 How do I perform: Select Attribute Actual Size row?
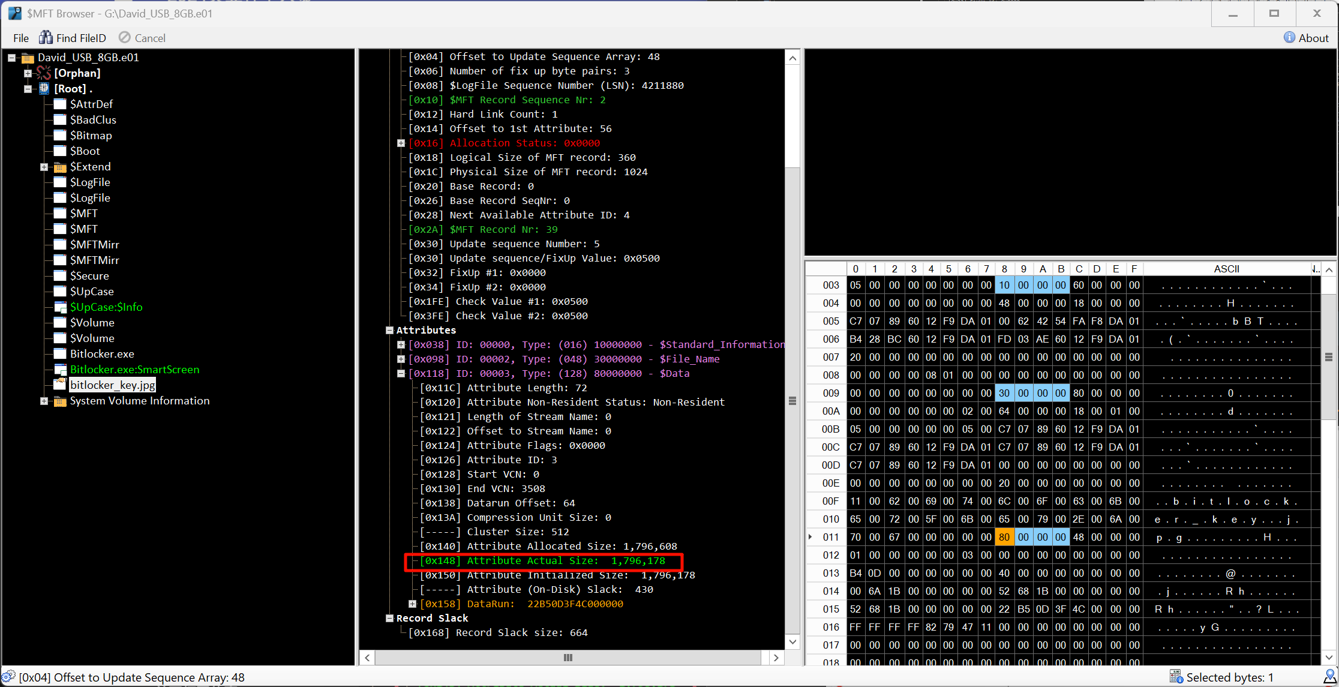(543, 561)
